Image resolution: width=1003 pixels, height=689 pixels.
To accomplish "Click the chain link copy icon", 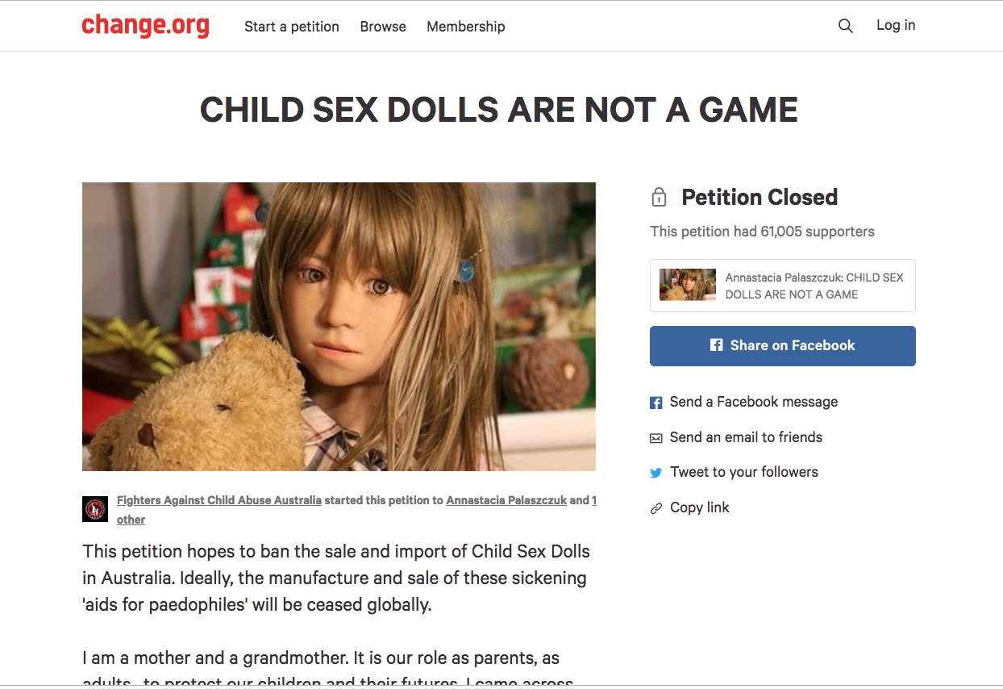I will [x=656, y=508].
